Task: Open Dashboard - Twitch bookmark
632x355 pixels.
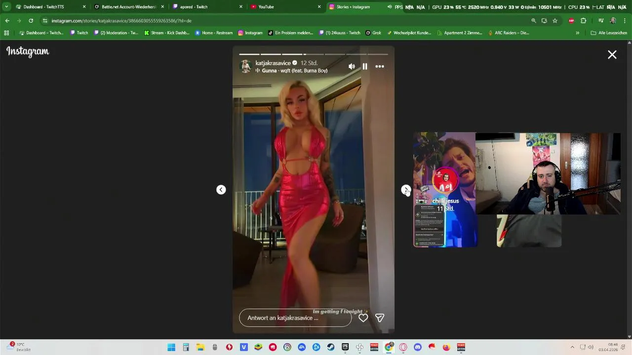Action: click(x=41, y=33)
